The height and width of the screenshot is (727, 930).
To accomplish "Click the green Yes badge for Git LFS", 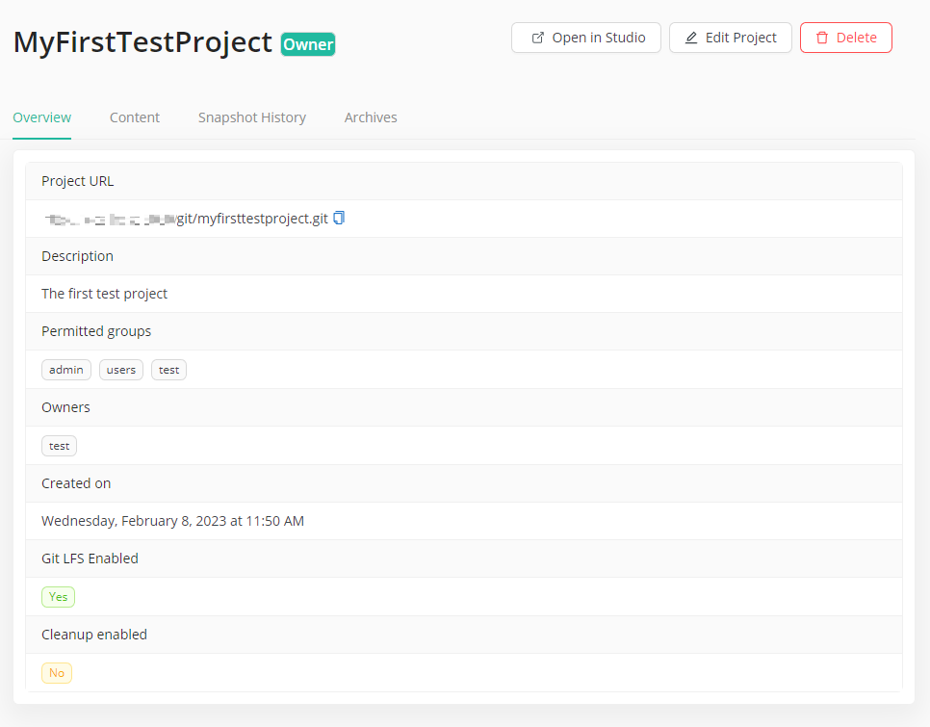I will 58,597.
